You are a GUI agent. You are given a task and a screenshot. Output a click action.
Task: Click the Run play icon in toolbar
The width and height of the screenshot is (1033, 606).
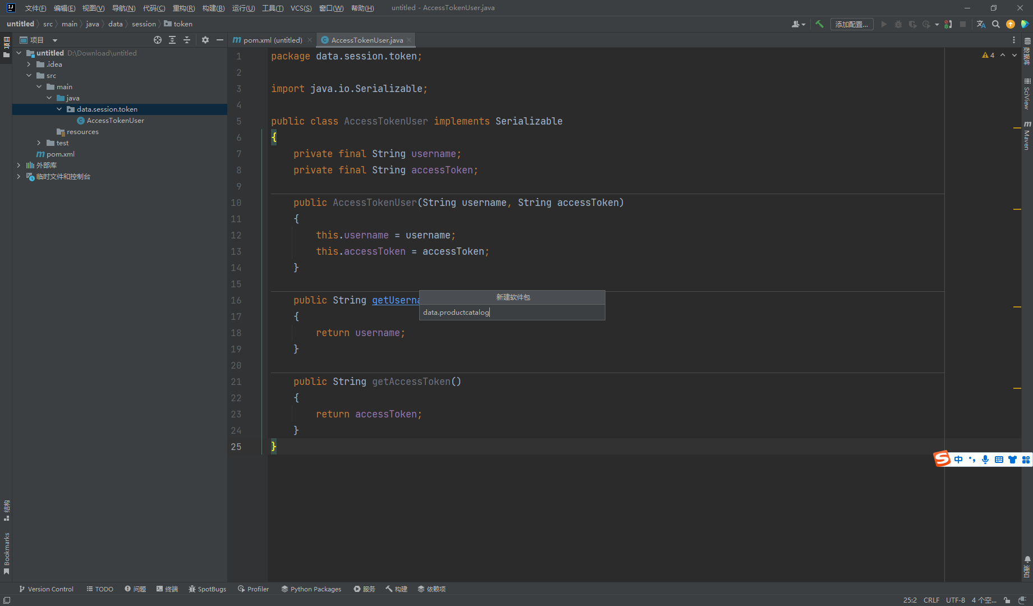point(884,24)
